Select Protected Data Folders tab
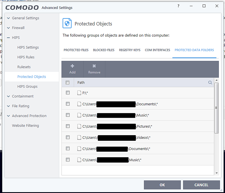The image size is (225, 193). pos(194,50)
